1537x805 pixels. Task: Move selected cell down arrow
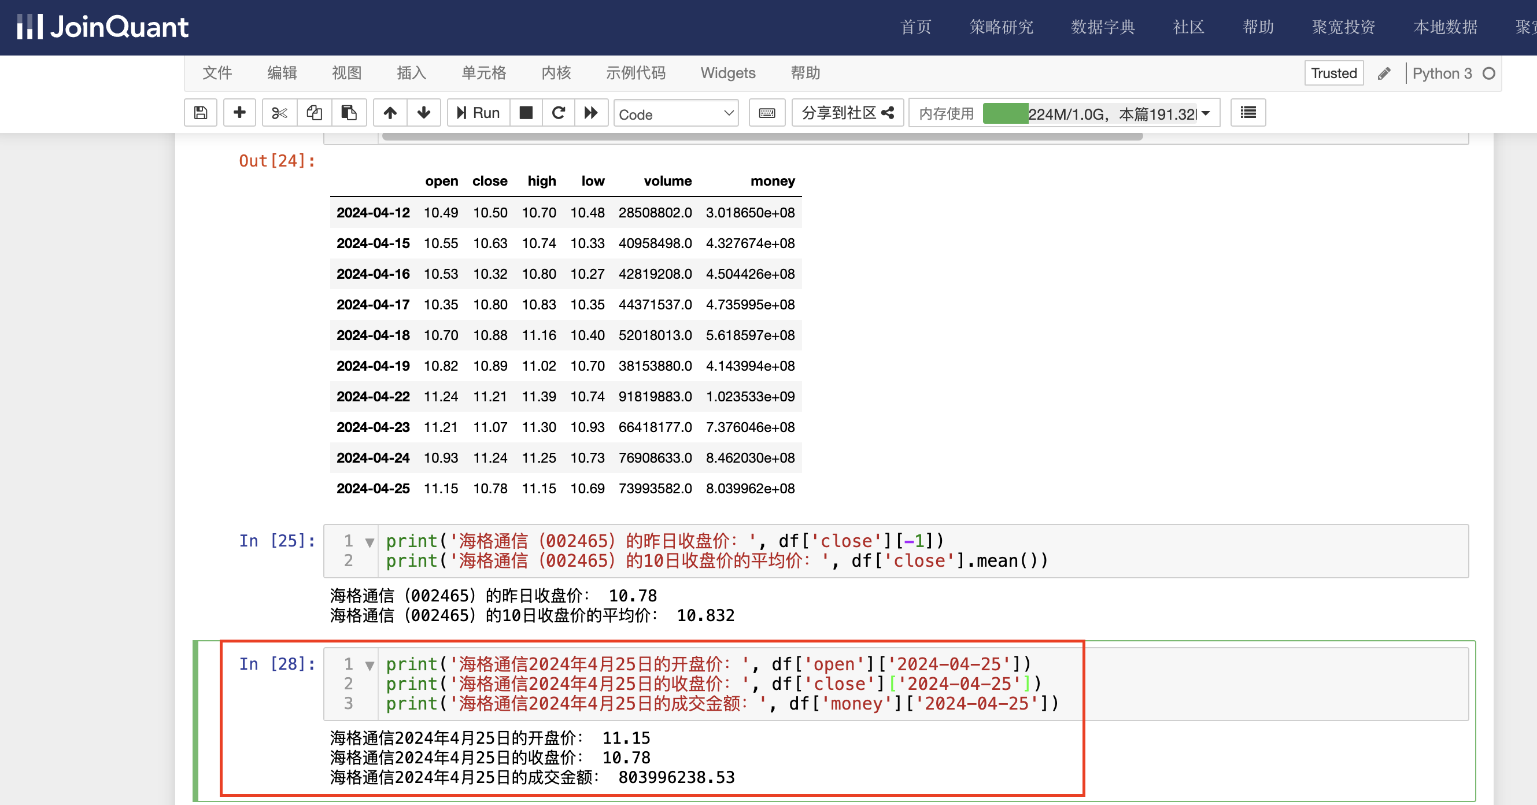point(424,113)
